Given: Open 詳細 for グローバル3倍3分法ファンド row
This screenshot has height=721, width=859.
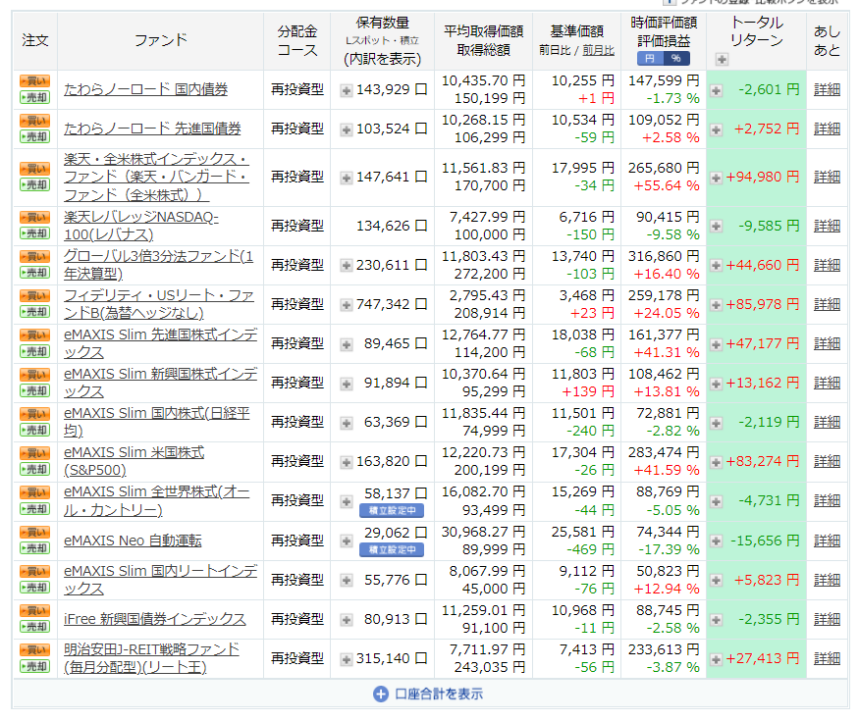Looking at the screenshot, I should coord(827,265).
